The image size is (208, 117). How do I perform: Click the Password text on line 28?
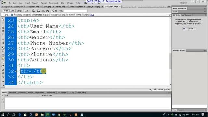click(43, 49)
